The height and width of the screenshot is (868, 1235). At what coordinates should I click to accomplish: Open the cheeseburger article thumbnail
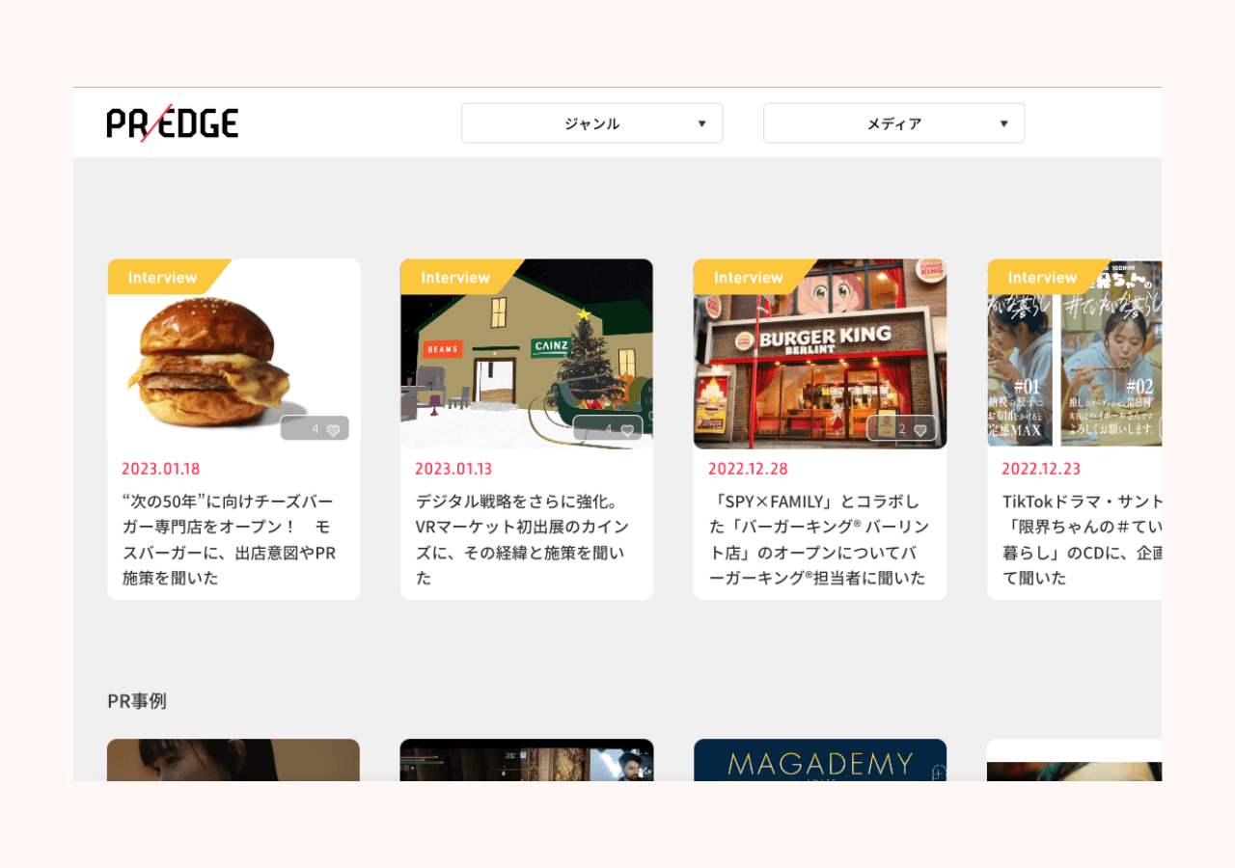[233, 354]
